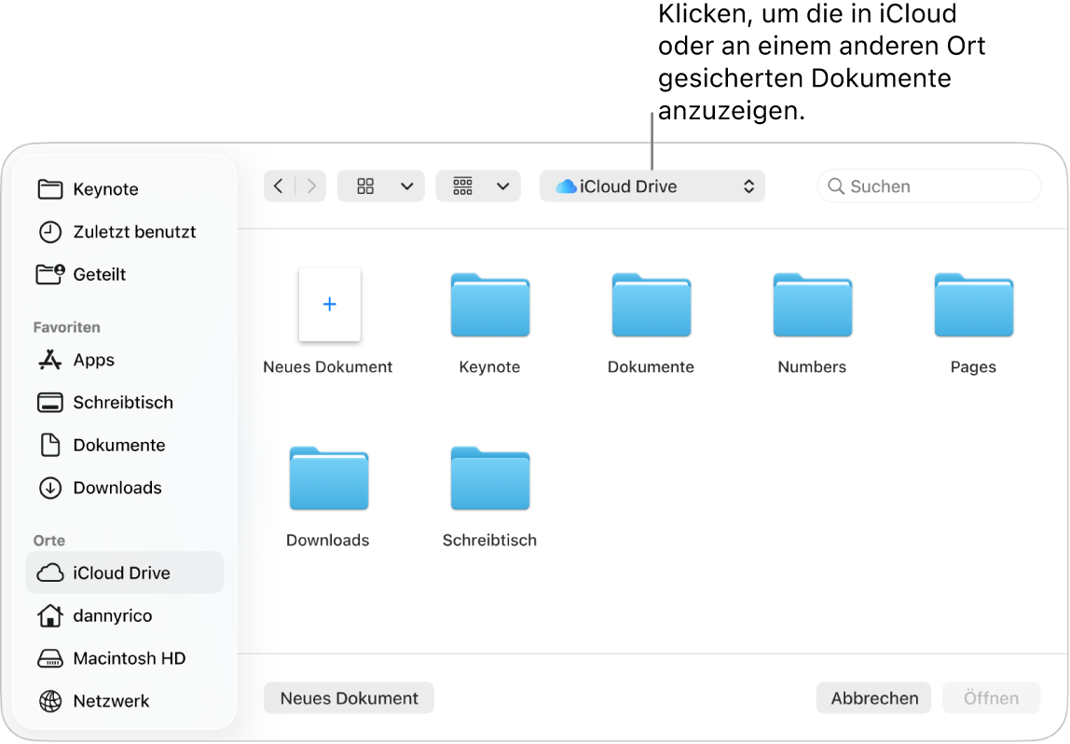Image resolution: width=1070 pixels, height=744 pixels.
Task: Select Apps under Favoriten
Action: 124,360
